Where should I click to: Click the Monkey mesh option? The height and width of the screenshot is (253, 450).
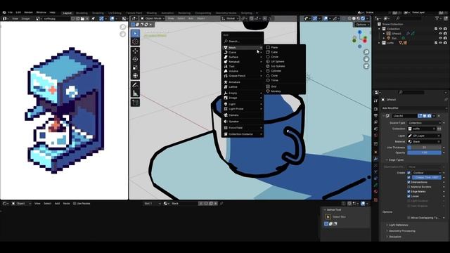click(276, 91)
